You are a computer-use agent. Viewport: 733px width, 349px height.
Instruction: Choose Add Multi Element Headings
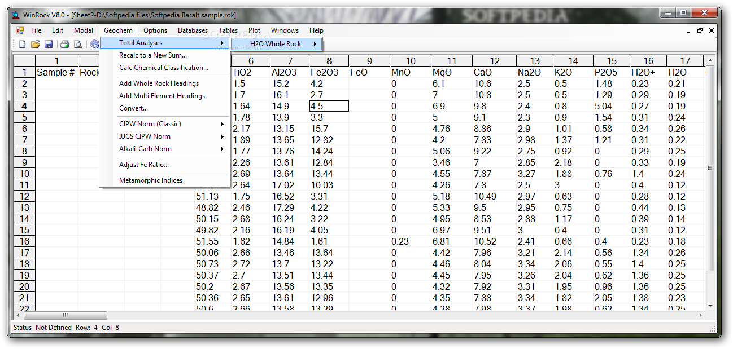click(164, 96)
